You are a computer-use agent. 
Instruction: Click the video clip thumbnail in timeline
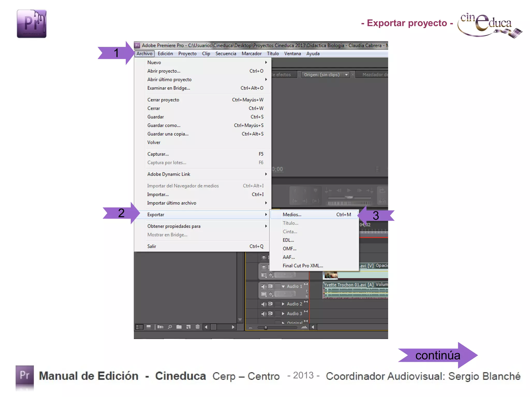[x=331, y=275]
